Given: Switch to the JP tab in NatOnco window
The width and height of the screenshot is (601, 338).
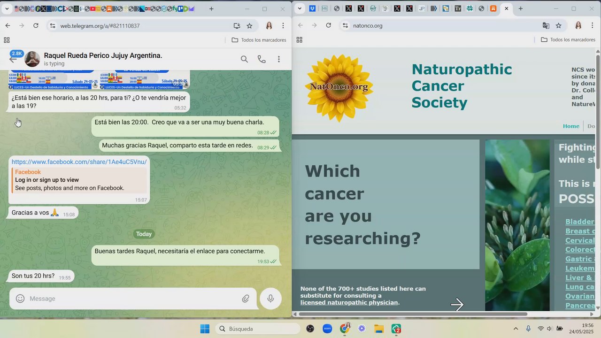Looking at the screenshot, I should coord(422,8).
